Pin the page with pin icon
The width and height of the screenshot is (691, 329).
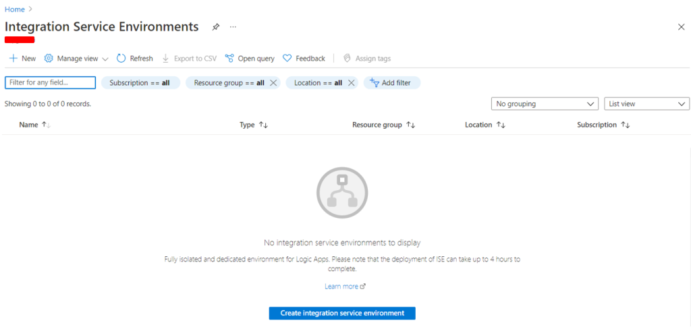pyautogui.click(x=215, y=28)
